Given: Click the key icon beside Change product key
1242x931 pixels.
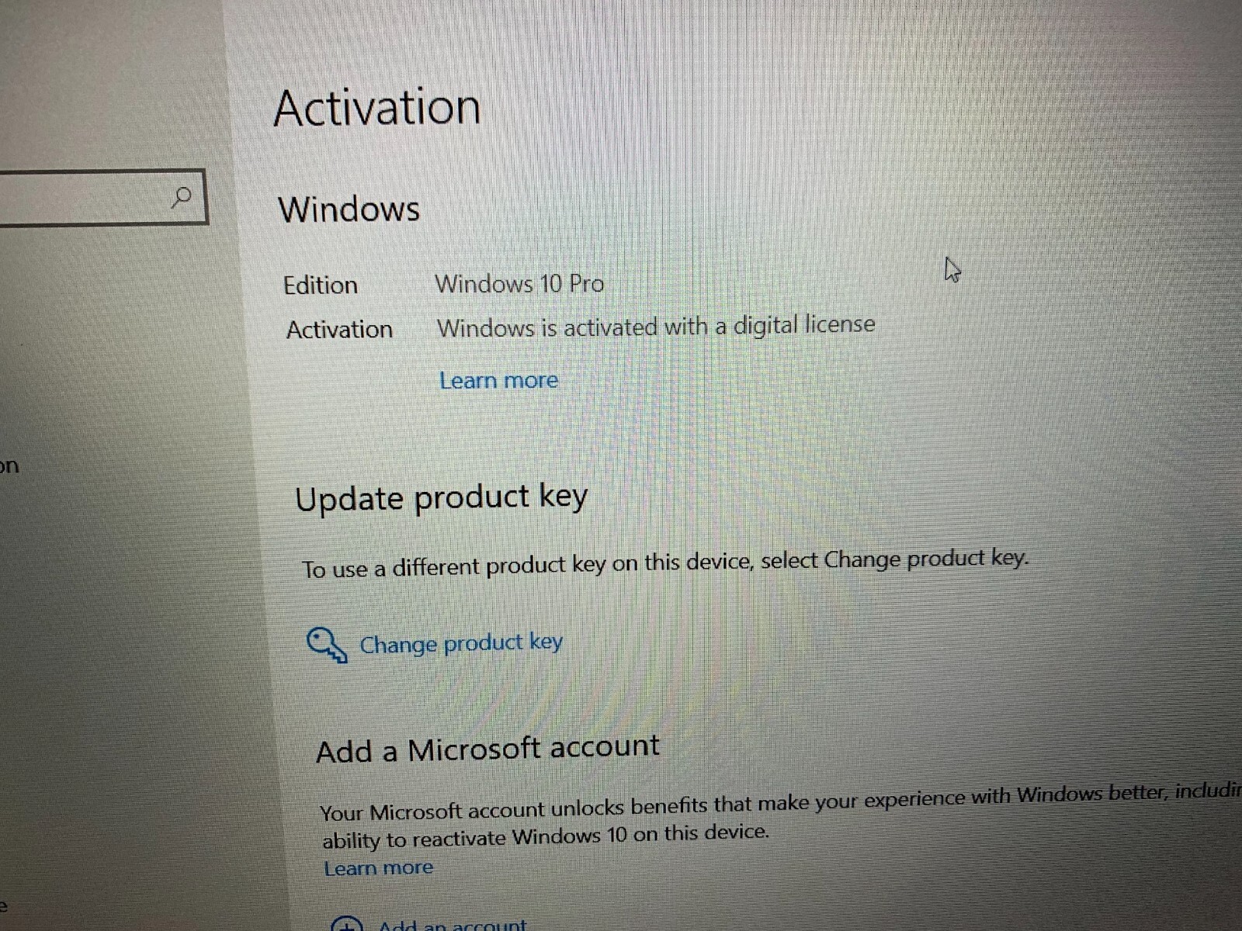Looking at the screenshot, I should (326, 645).
